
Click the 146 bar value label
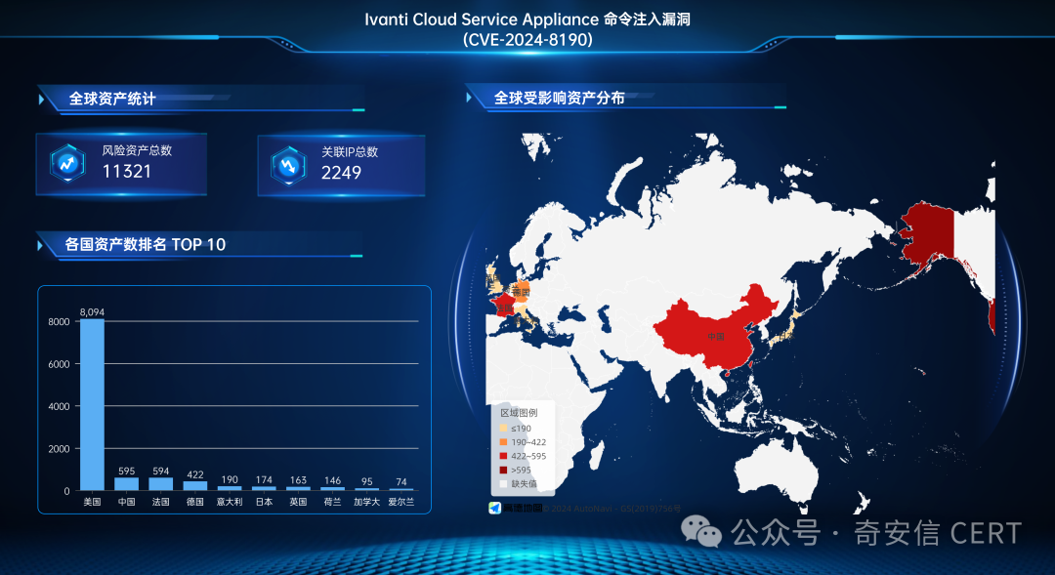[x=332, y=480]
